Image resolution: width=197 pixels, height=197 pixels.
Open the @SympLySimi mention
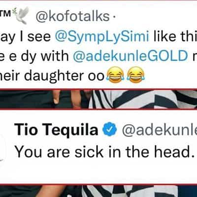point(102,38)
